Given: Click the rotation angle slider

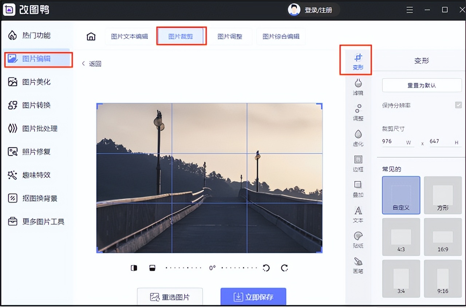Looking at the screenshot, I should click(212, 268).
